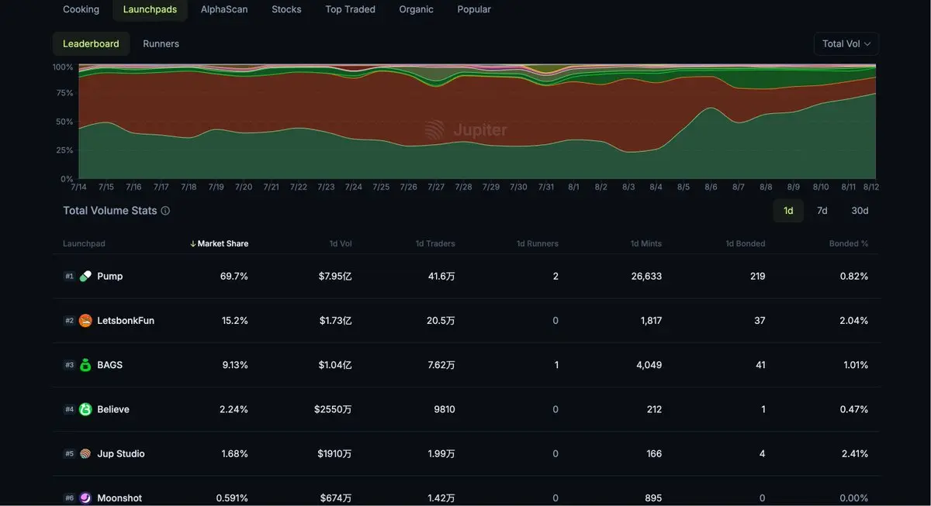Image resolution: width=931 pixels, height=506 pixels.
Task: Click the 0.591% market share value
Action: (x=232, y=498)
